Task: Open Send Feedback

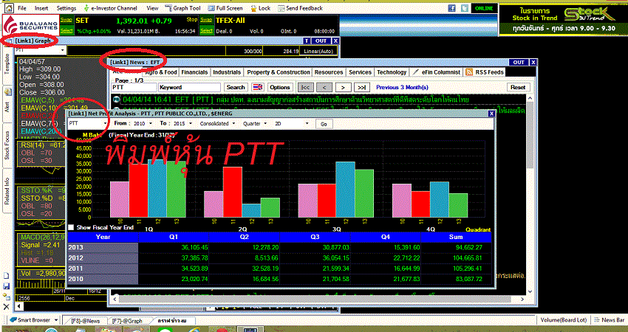Action: pyautogui.click(x=301, y=8)
